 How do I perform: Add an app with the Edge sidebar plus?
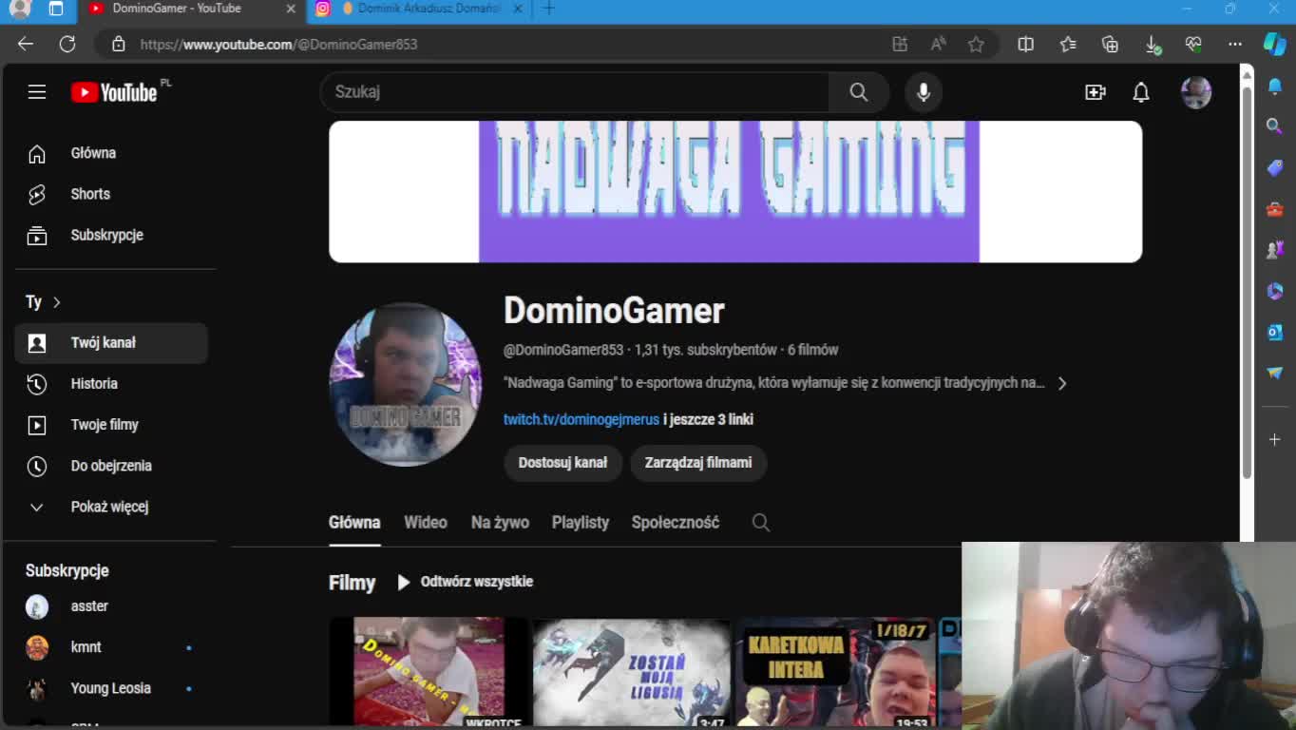[1275, 439]
